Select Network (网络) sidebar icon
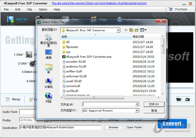196x138 pixels. tap(49, 96)
